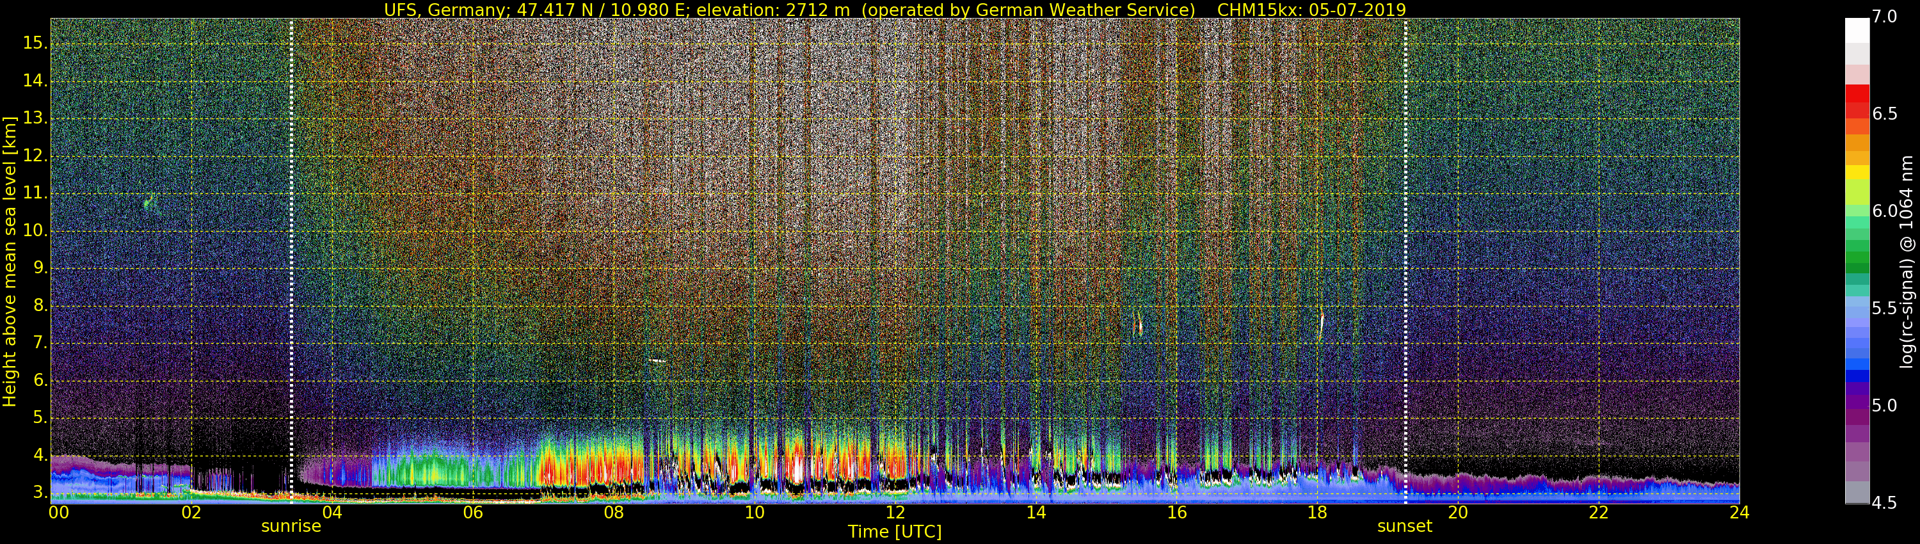The width and height of the screenshot is (1920, 544).
Task: Click the height axis tick '7.'
Action: click(x=40, y=343)
